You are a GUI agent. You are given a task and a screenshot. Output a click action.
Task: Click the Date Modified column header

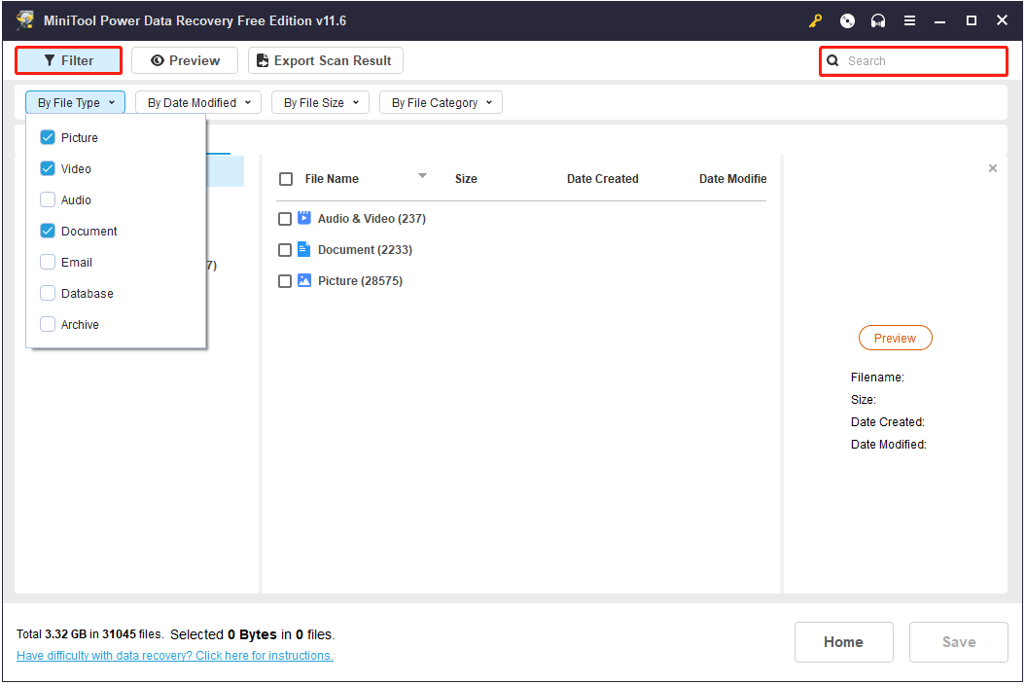pos(733,179)
